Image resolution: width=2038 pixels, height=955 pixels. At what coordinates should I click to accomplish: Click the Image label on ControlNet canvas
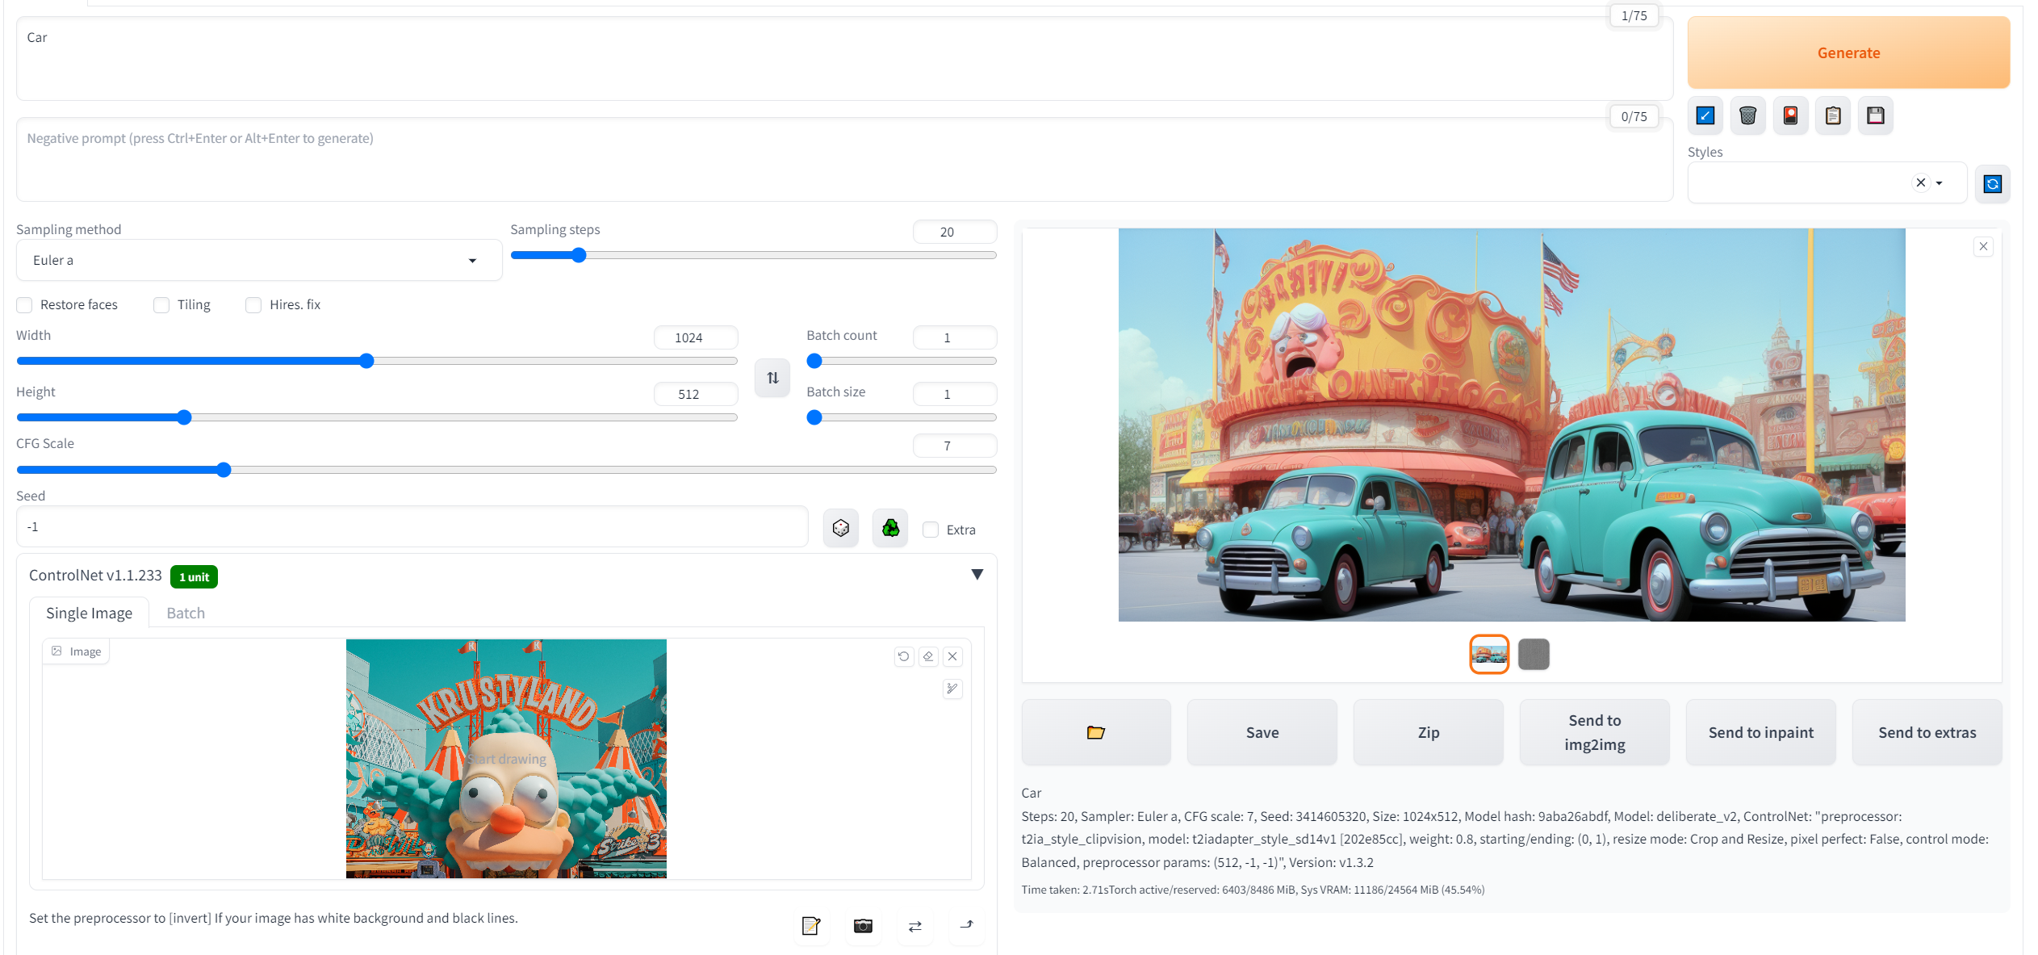(77, 651)
